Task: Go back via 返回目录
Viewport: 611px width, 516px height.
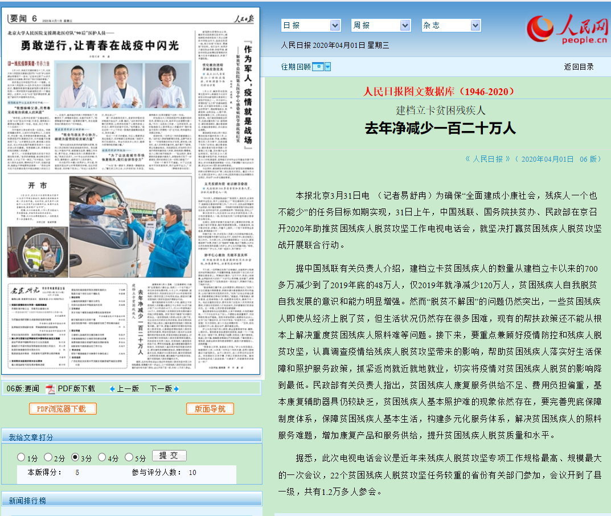Action: click(579, 67)
